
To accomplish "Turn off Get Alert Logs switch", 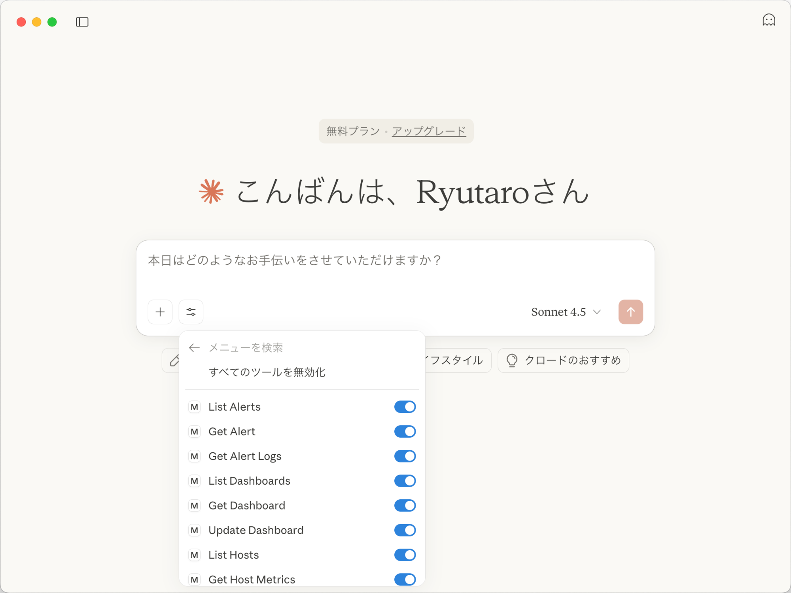I will (405, 456).
